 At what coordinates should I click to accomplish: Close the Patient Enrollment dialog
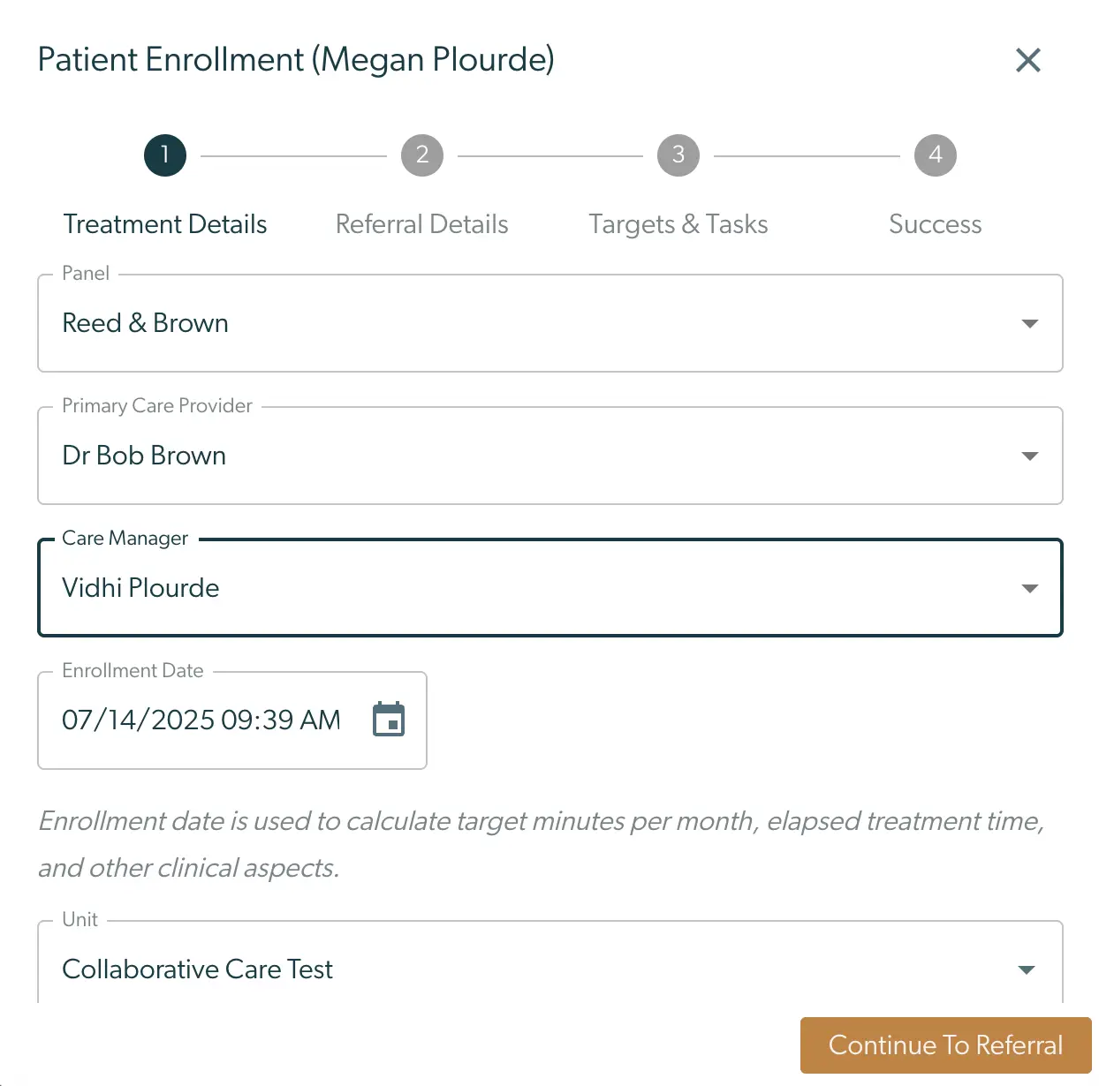(x=1027, y=60)
